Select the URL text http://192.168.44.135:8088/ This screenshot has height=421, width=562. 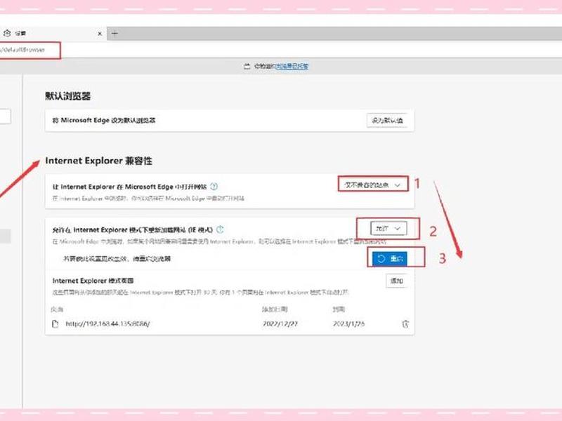107,324
